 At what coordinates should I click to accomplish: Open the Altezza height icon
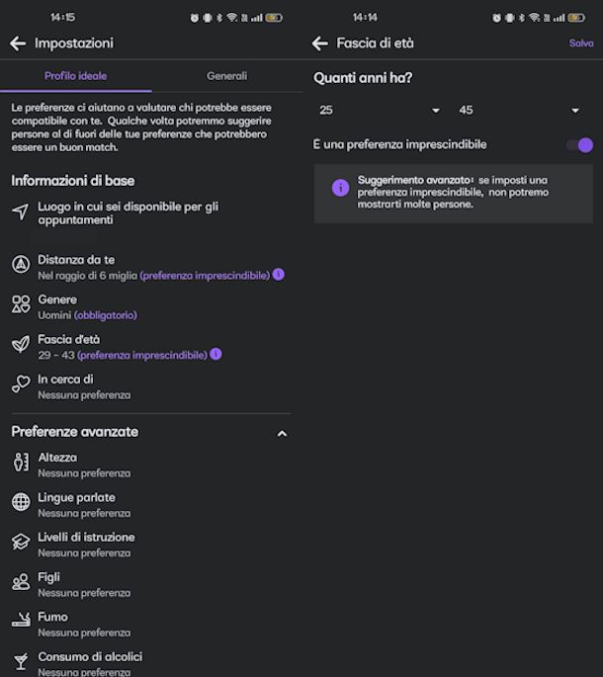click(21, 463)
